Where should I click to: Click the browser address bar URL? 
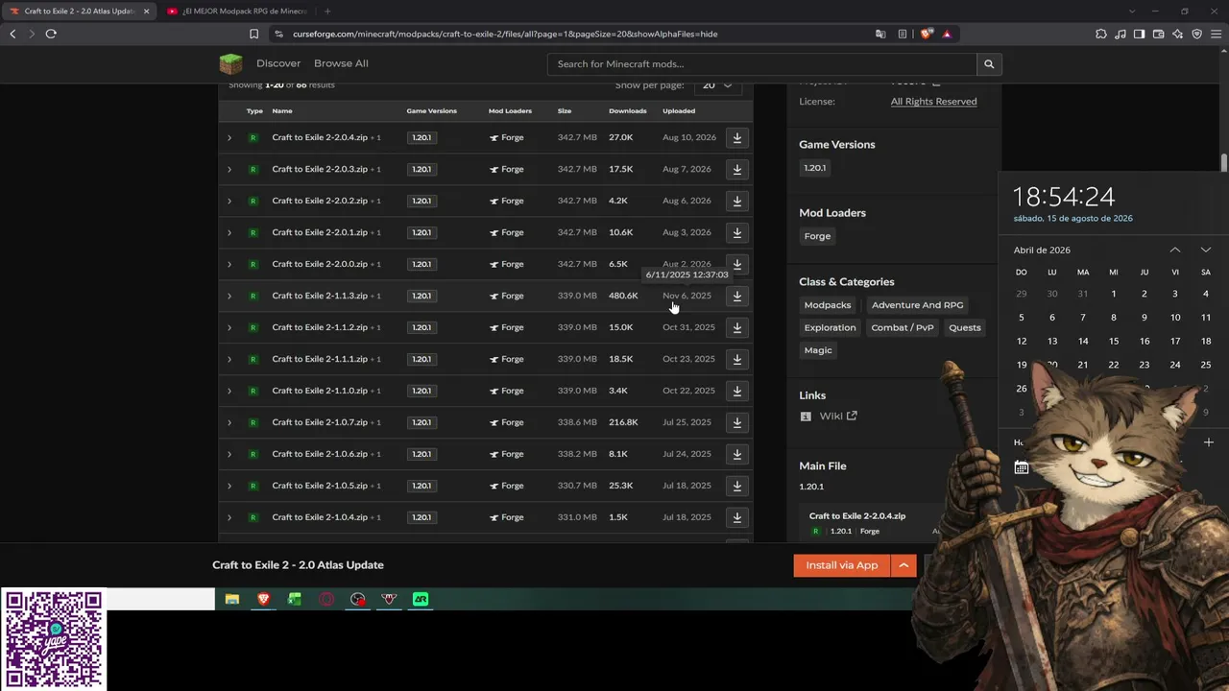[x=505, y=34]
